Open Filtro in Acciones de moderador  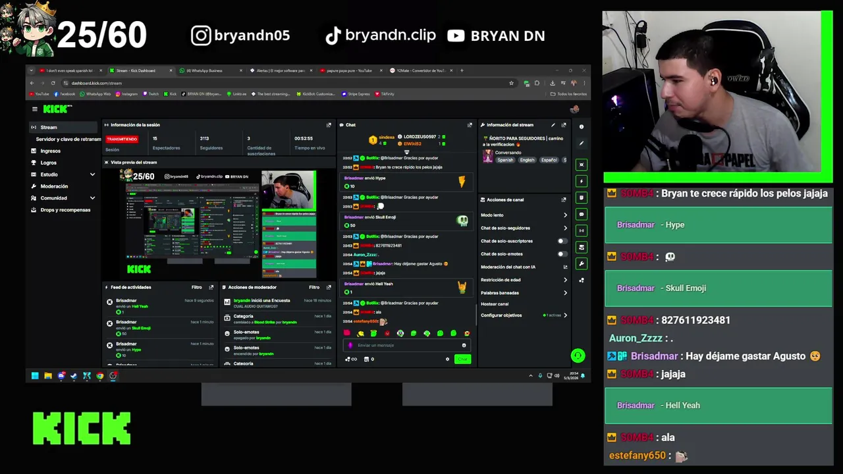314,287
